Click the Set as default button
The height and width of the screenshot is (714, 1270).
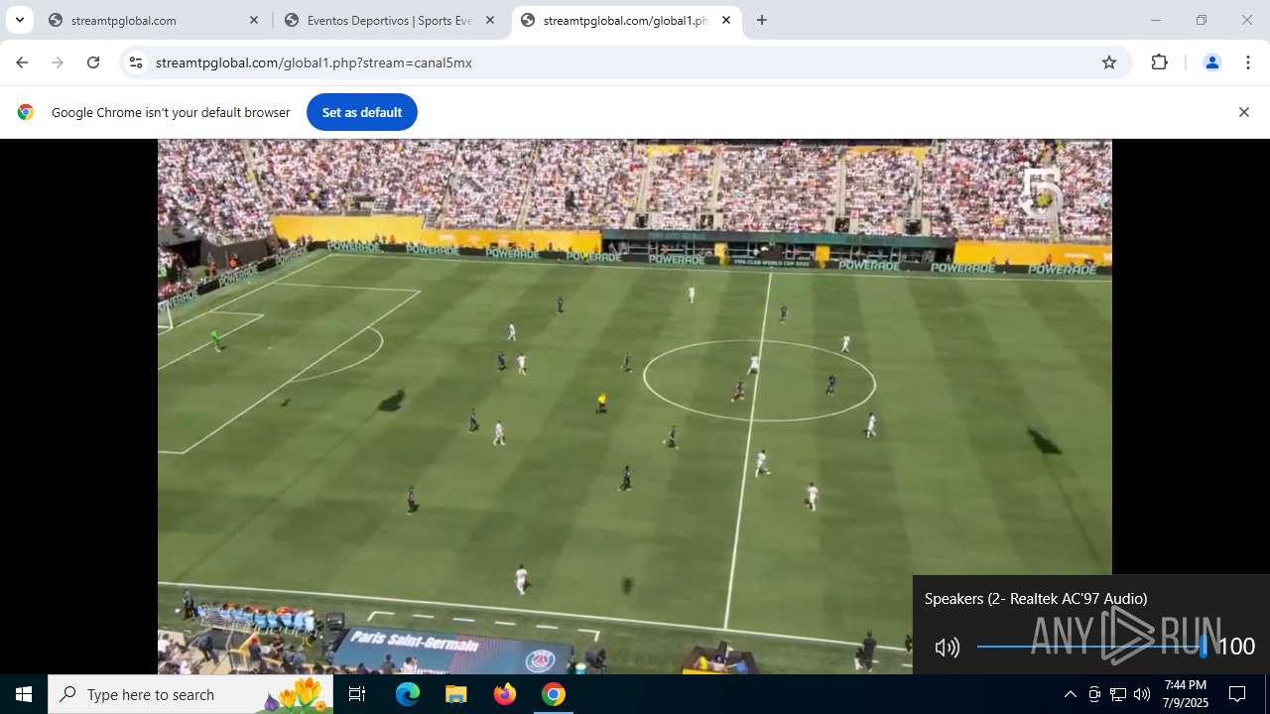[x=361, y=112]
